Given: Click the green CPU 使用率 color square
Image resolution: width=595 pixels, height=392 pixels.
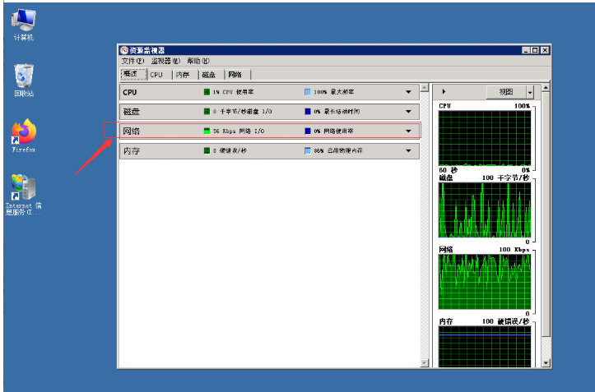Looking at the screenshot, I should 207,92.
